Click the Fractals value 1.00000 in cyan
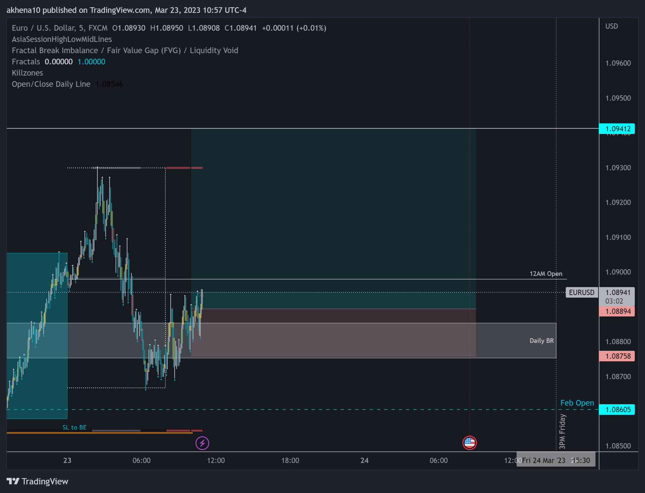This screenshot has width=645, height=493. [91, 62]
